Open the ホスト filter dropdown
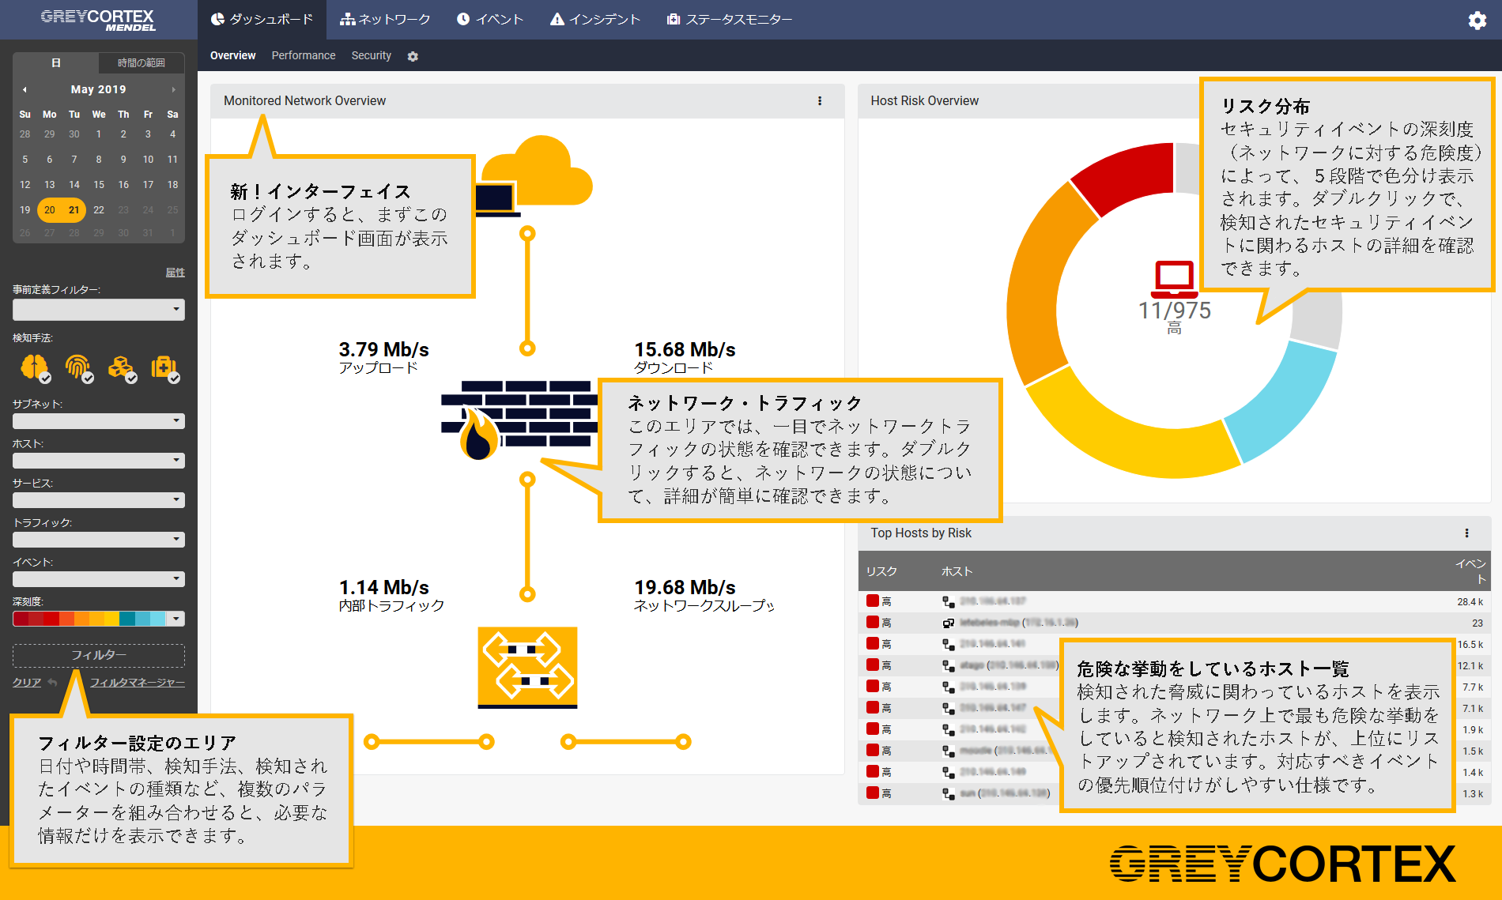1502x900 pixels. pyautogui.click(x=99, y=461)
